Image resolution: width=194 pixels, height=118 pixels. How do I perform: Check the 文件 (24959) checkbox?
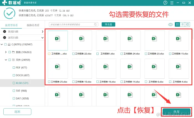(10, 60)
